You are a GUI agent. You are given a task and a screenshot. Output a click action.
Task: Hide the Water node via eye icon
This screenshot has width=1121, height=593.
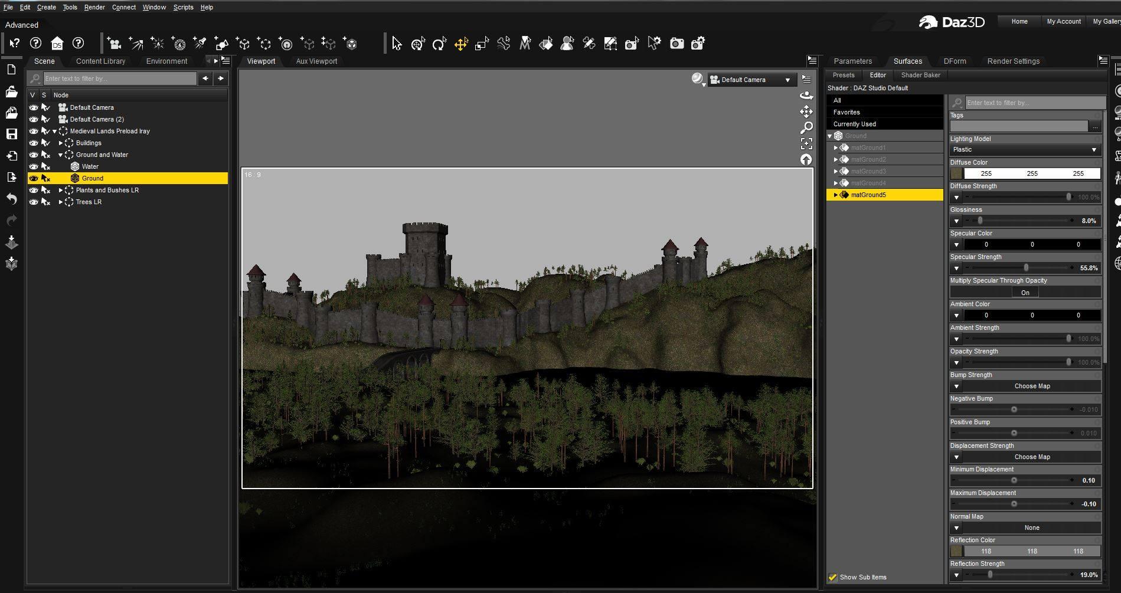coord(34,166)
